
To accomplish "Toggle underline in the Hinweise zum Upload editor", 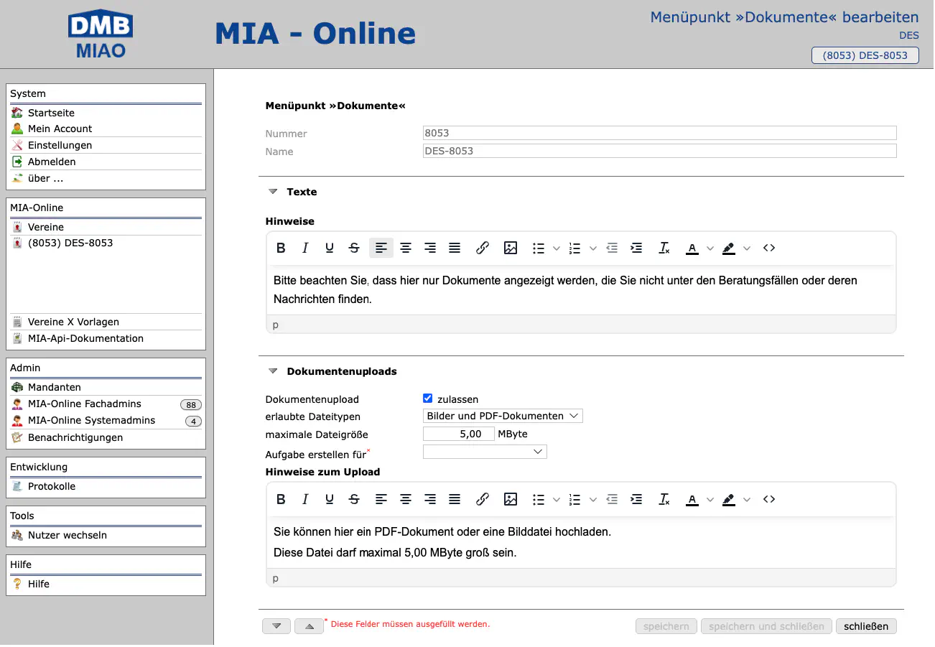I will point(330,500).
